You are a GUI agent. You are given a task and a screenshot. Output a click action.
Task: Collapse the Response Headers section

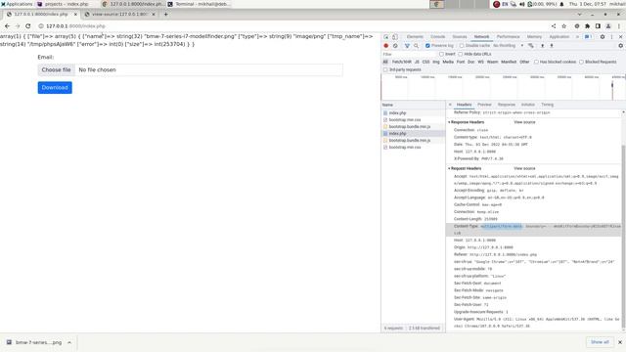pyautogui.click(x=449, y=122)
